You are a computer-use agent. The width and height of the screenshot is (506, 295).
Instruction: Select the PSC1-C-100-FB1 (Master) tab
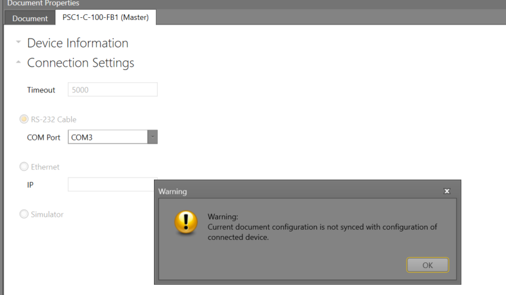pos(106,17)
